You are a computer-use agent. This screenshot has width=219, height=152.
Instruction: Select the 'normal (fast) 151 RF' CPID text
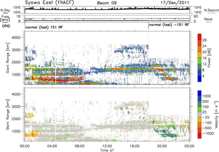coord(44,27)
